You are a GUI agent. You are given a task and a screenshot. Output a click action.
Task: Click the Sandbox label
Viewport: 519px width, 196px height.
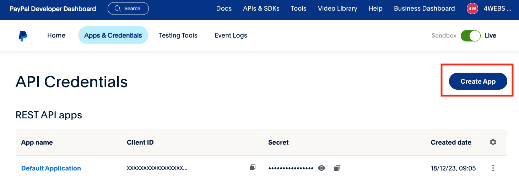click(444, 35)
